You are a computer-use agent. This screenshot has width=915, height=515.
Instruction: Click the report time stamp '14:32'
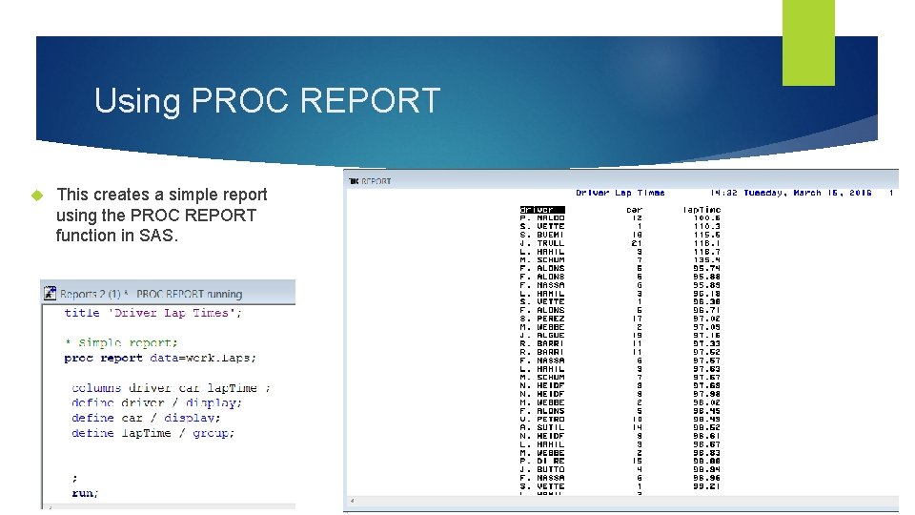click(x=723, y=193)
